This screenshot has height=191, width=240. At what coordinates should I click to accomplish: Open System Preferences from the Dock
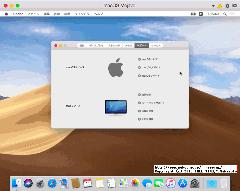click(x=195, y=184)
